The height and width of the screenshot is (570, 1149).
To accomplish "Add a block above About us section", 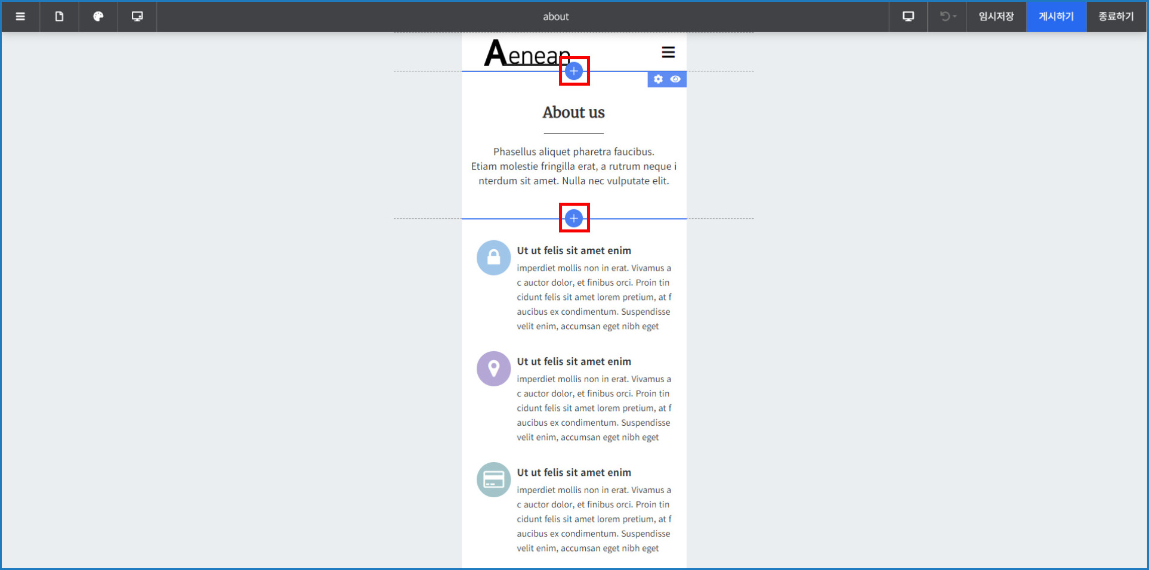I will 574,72.
